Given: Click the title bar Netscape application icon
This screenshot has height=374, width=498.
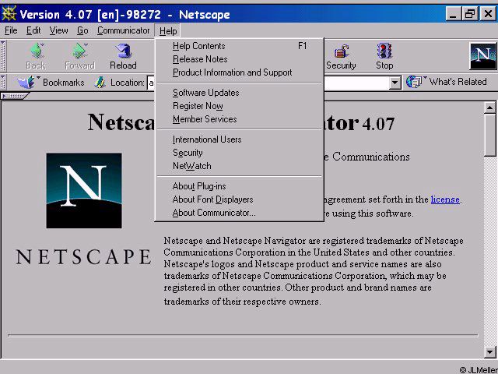Looking at the screenshot, I should [9, 14].
